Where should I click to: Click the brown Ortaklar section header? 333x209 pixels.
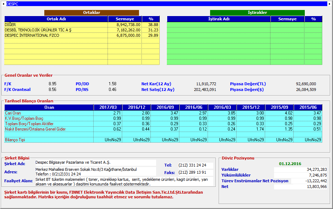[x=91, y=12]
